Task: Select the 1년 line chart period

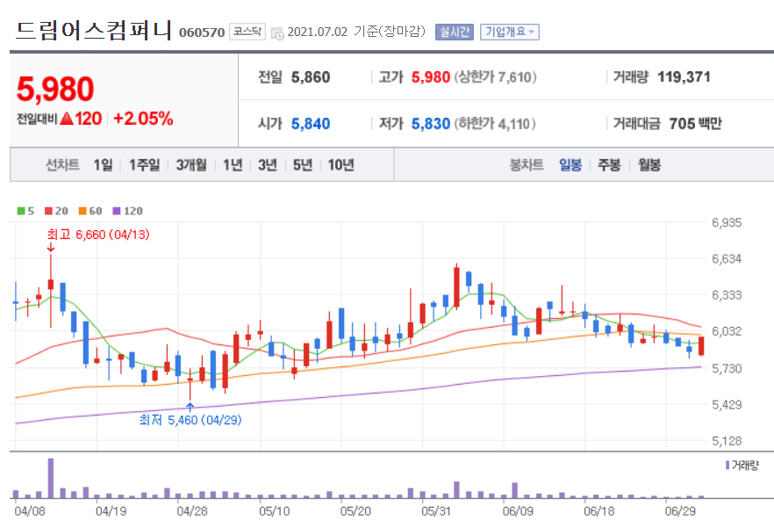Action: coord(233,164)
